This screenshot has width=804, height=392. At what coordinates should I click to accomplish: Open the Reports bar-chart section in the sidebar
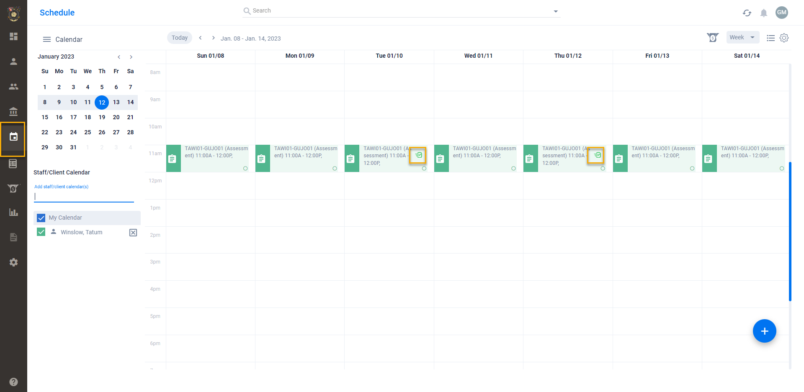coord(13,212)
